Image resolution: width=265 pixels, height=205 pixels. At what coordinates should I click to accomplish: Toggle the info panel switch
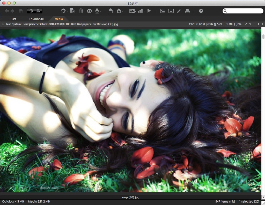click(34, 11)
